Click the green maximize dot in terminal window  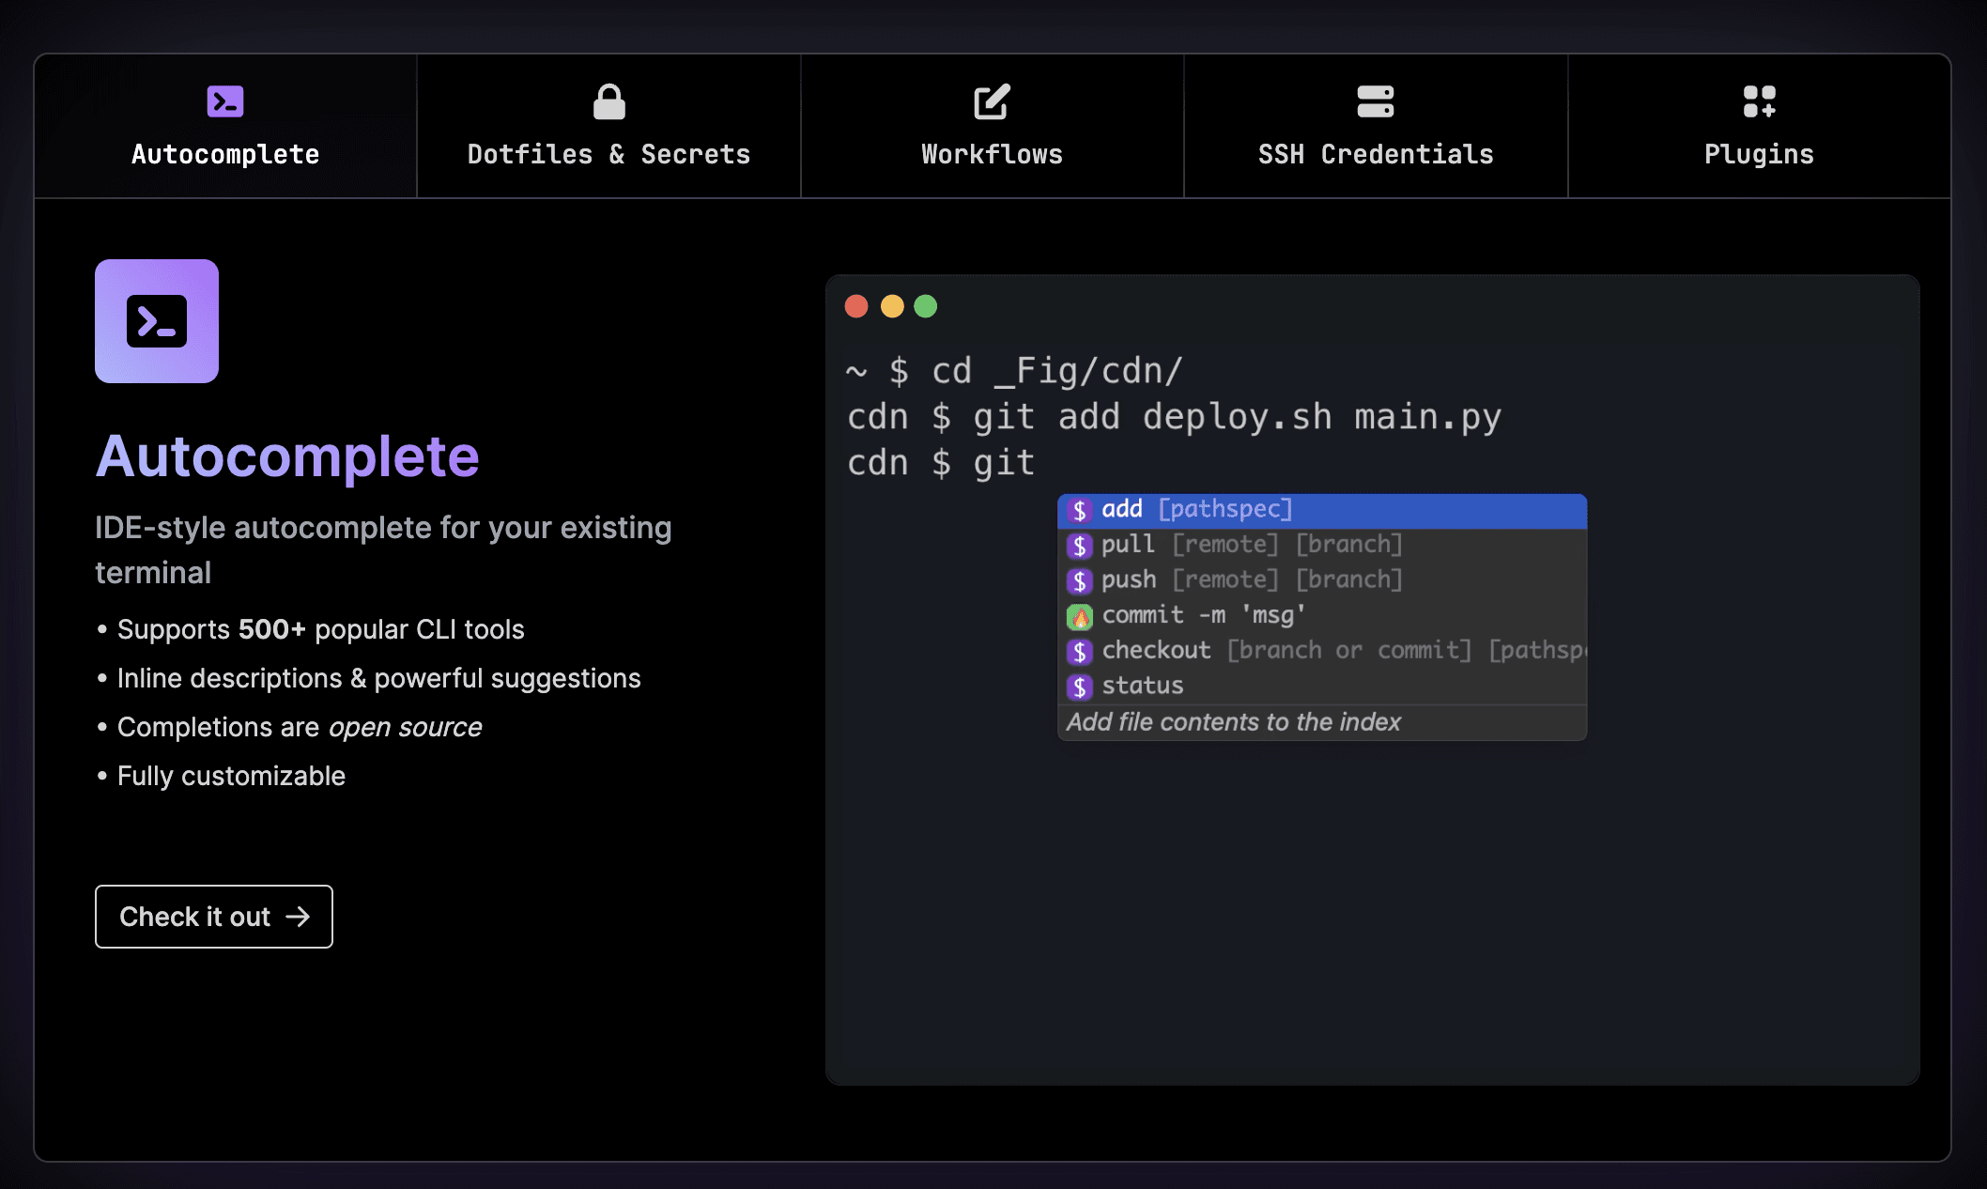click(x=926, y=306)
